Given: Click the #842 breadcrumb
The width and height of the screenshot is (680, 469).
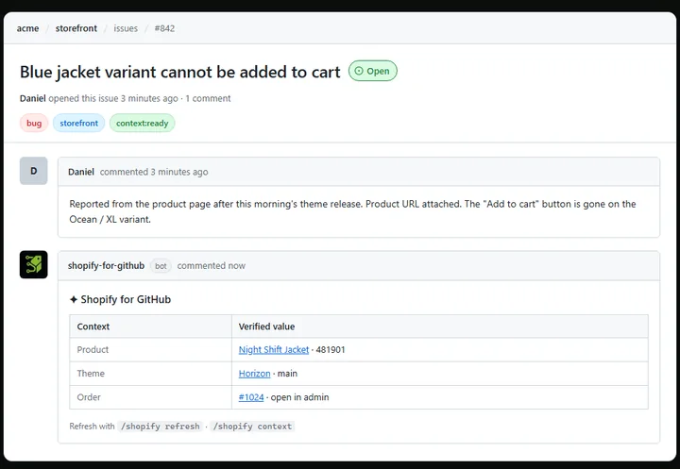Looking at the screenshot, I should (x=164, y=28).
